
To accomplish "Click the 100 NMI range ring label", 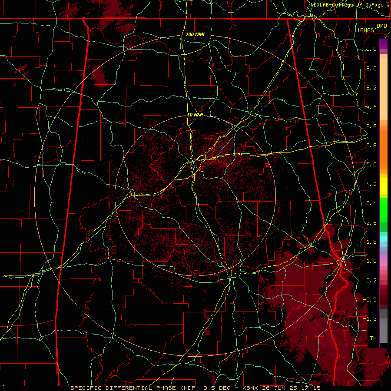I will coord(195,34).
